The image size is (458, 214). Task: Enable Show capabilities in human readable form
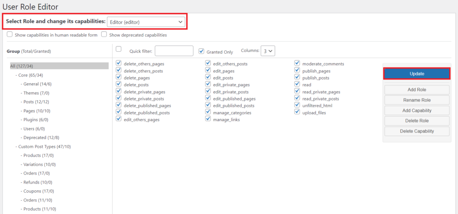[x=10, y=34]
